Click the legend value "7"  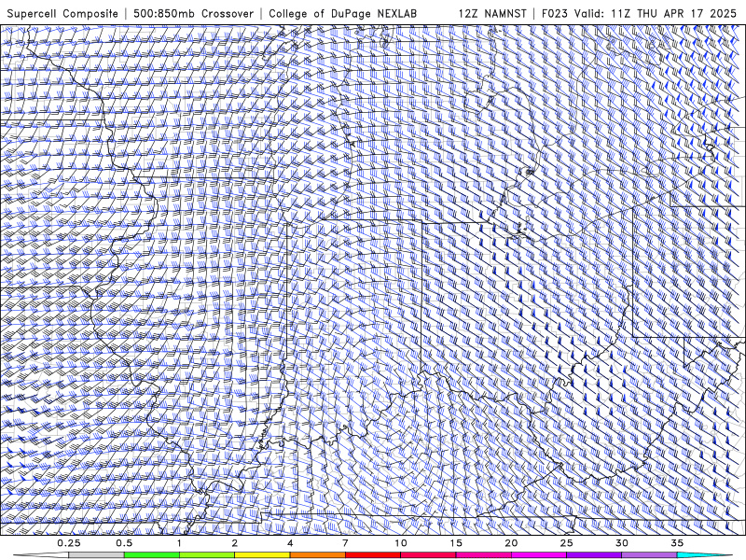[x=345, y=543]
